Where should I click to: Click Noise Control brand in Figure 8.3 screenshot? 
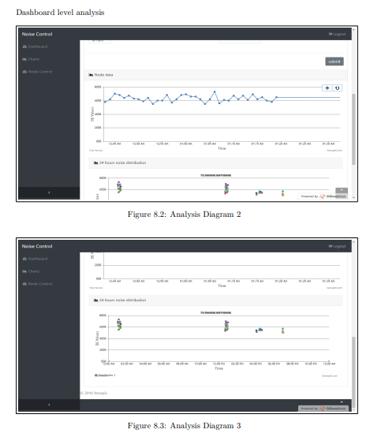coord(37,246)
